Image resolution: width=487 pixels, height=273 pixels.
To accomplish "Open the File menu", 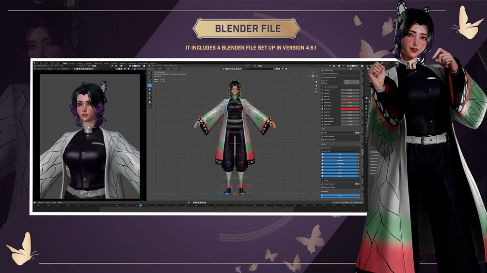I will point(37,63).
